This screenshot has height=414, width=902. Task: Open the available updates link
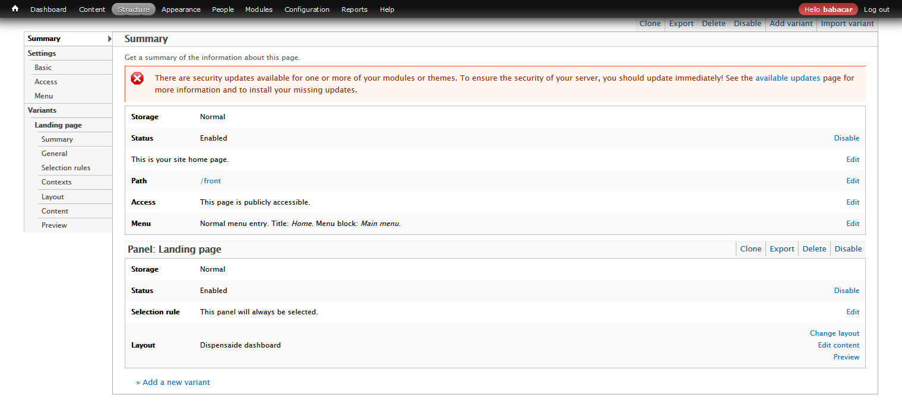point(787,78)
